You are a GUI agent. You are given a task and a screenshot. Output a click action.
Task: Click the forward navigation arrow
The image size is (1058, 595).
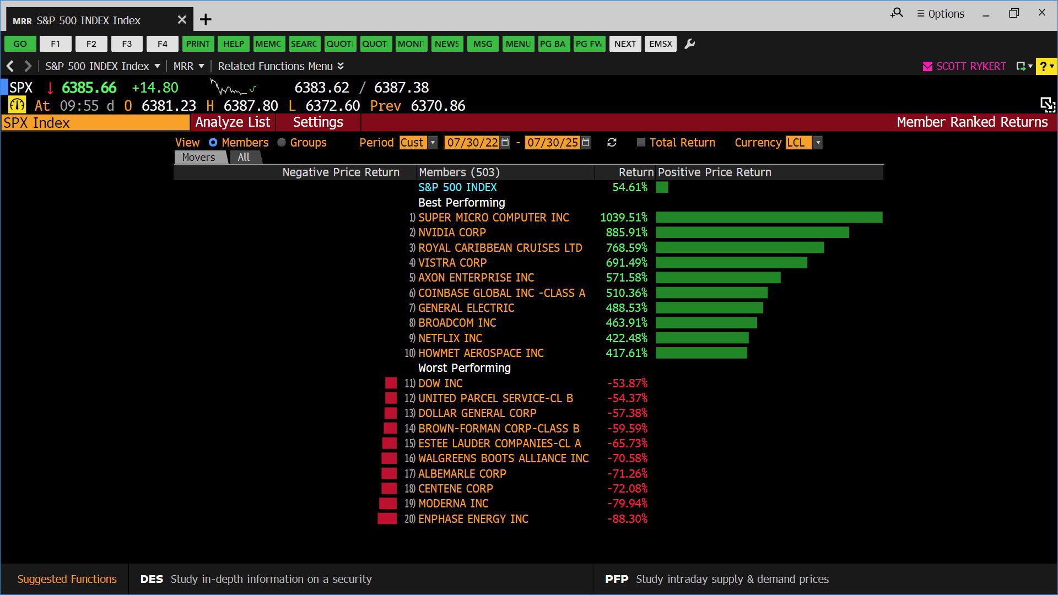pyautogui.click(x=28, y=66)
